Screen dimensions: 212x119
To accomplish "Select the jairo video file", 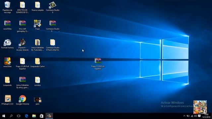I will tap(37, 101).
